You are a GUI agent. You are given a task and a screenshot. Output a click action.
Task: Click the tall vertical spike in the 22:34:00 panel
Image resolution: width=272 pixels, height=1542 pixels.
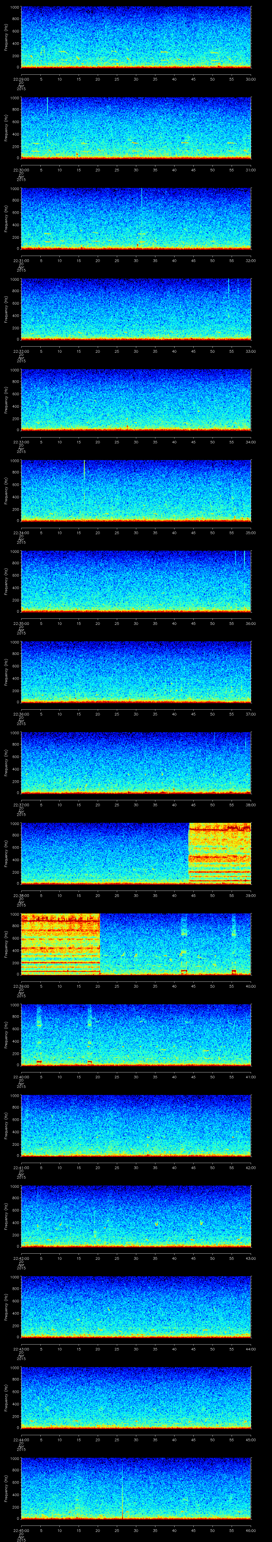coord(84,470)
